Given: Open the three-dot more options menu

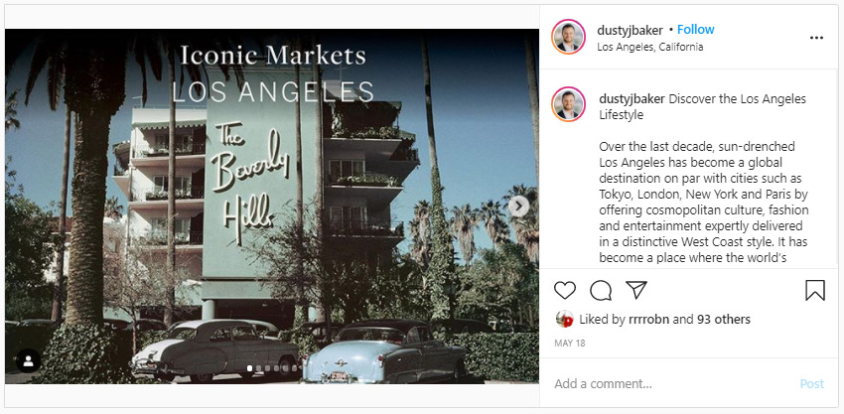Looking at the screenshot, I should [816, 38].
